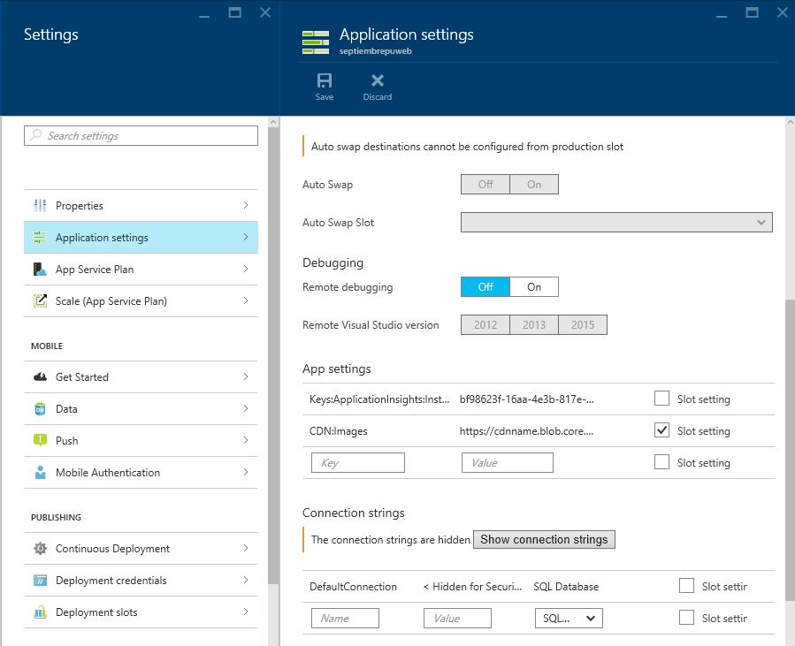Check Slot setting for new Key row
Image resolution: width=795 pixels, height=646 pixels.
(661, 461)
